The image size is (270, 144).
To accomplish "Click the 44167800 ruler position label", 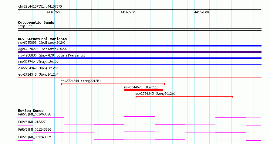I will (201, 12).
